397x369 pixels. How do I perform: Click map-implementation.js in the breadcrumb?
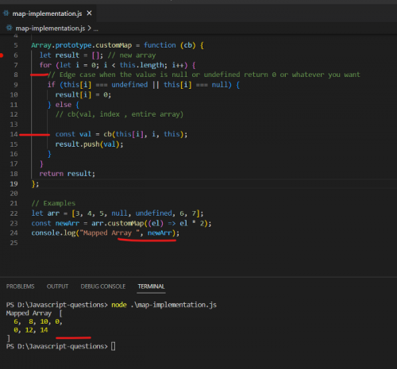[50, 29]
